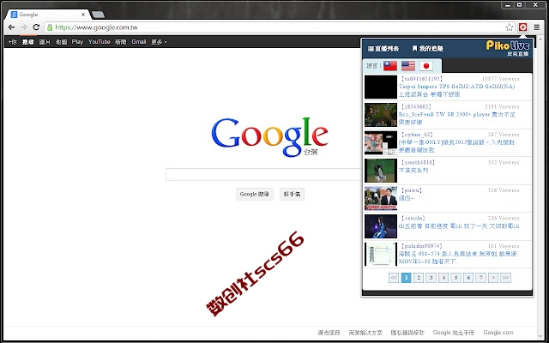This screenshot has height=343, width=549.
Task: Click the browser back arrow
Action: (x=11, y=27)
